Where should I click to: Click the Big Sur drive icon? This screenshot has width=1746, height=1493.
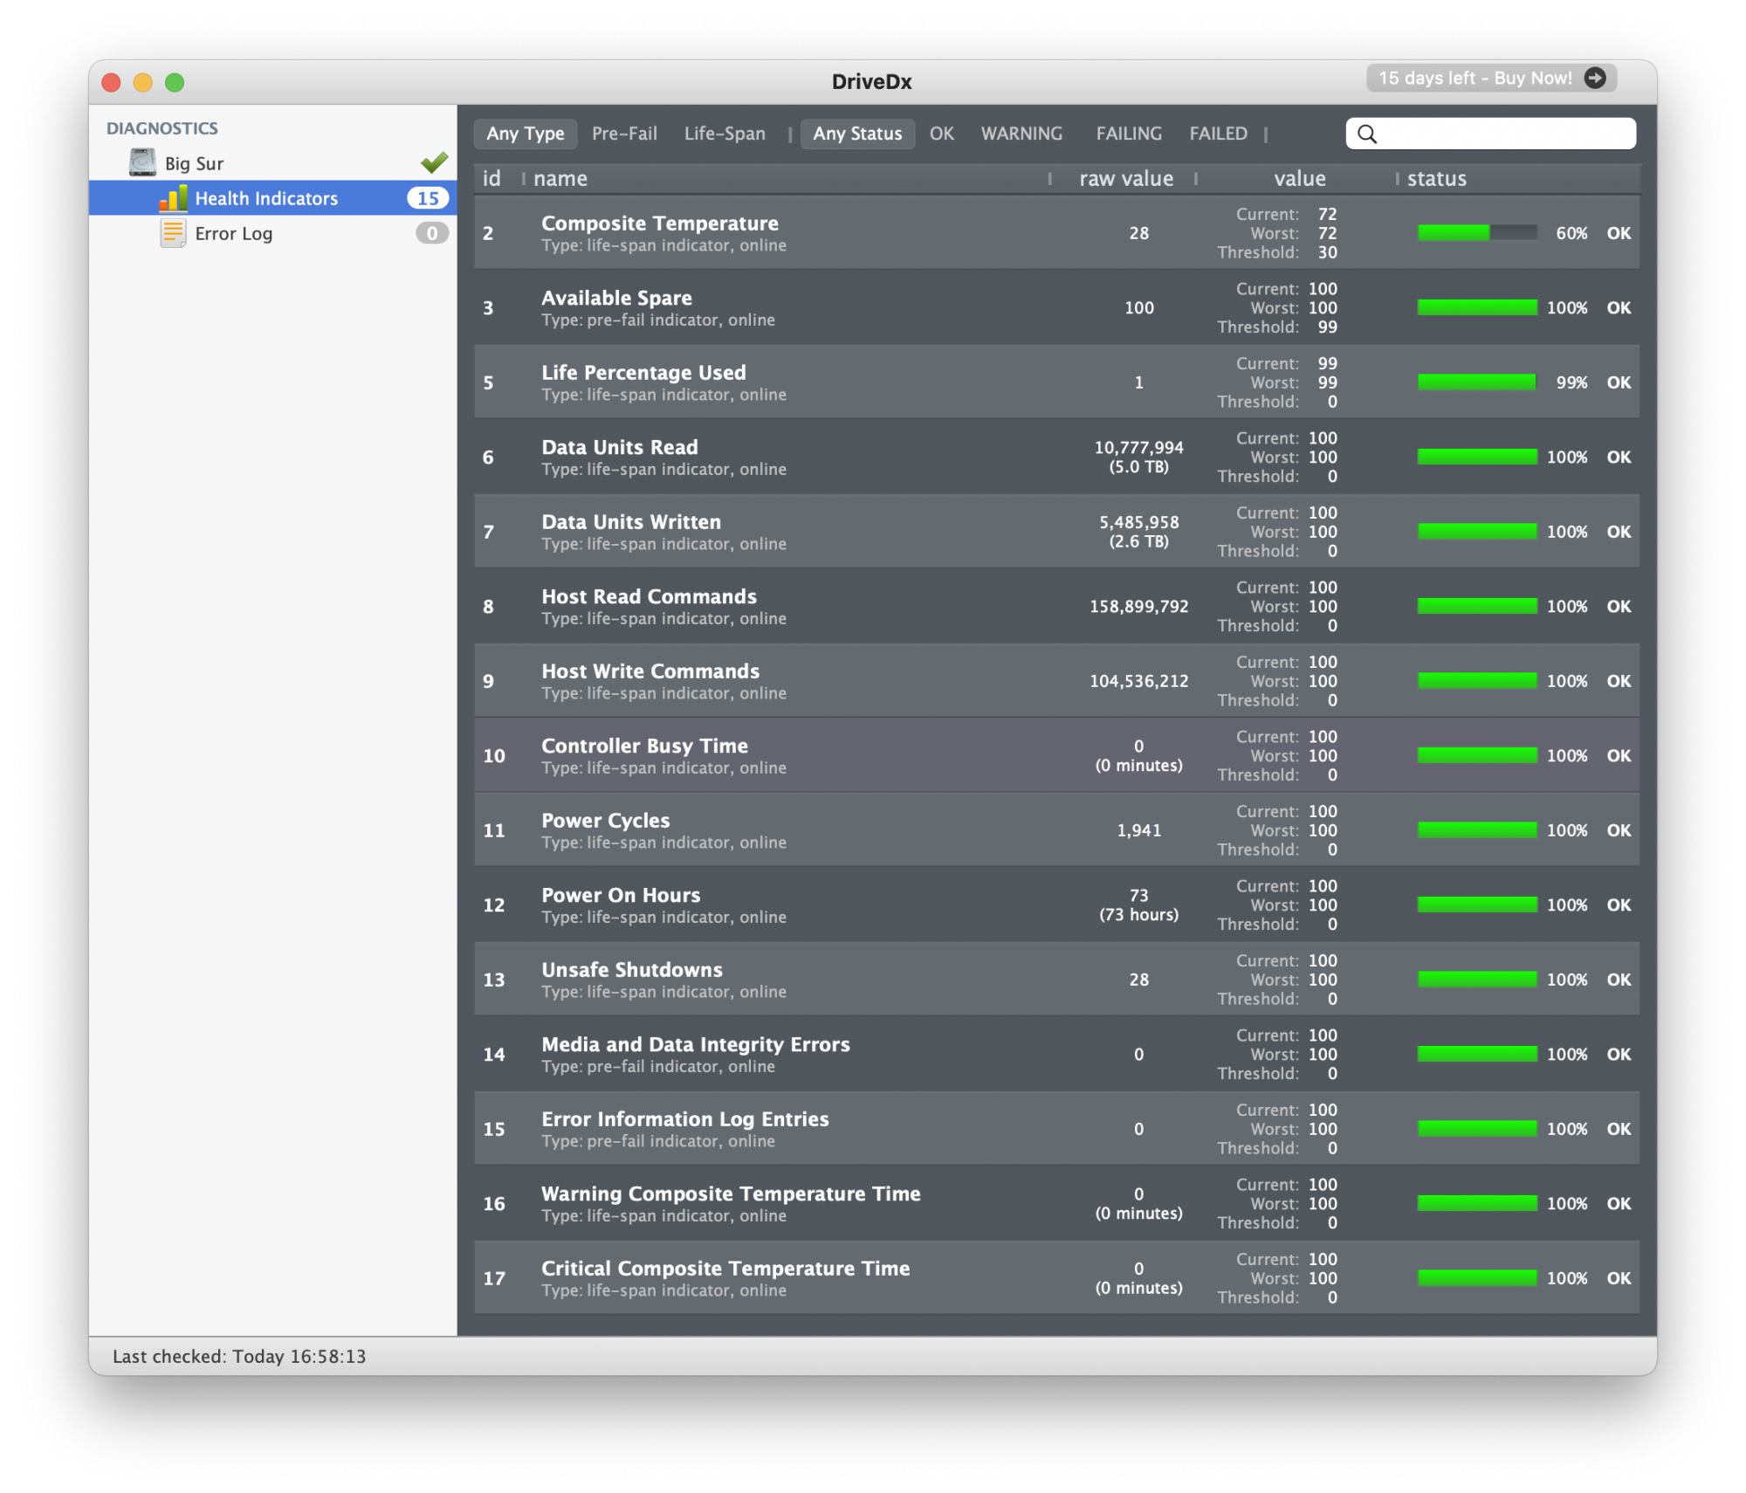(142, 162)
